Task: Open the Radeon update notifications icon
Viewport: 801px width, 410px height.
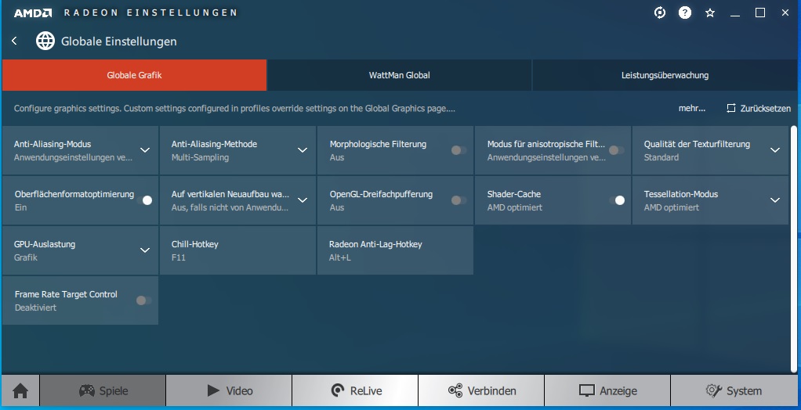Action: tap(660, 13)
